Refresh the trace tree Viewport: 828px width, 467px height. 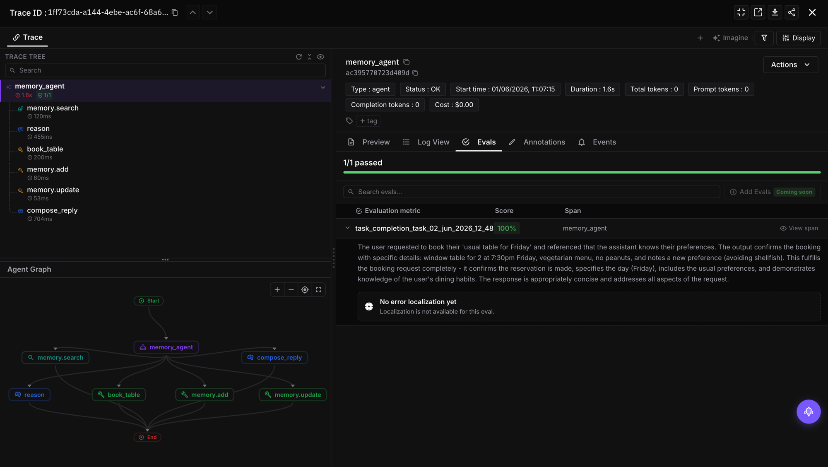(x=299, y=57)
